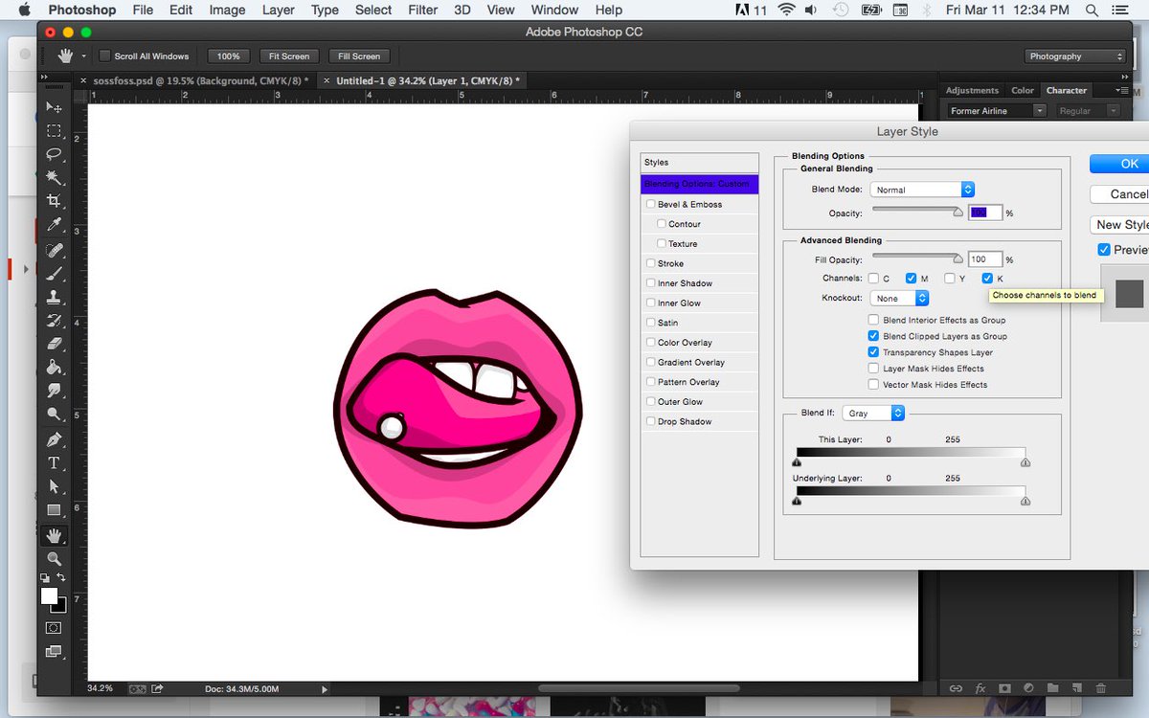Select the Smudge tool

click(54, 391)
